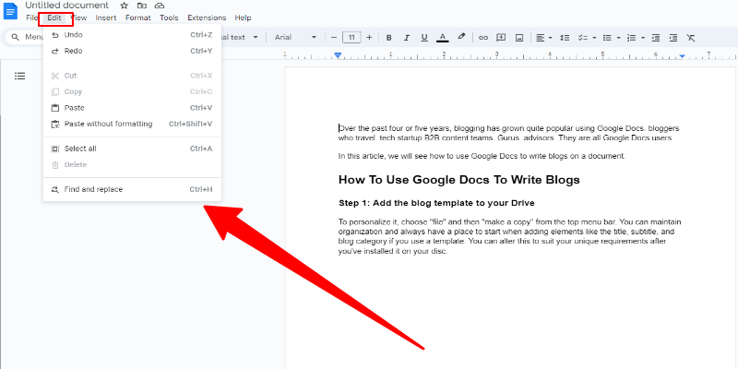
Task: Toggle italic formatting
Action: 406,38
